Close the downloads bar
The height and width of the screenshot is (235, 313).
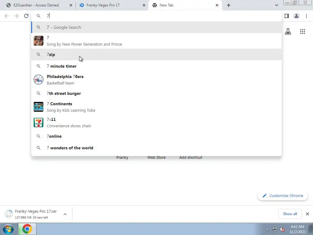[307, 214]
